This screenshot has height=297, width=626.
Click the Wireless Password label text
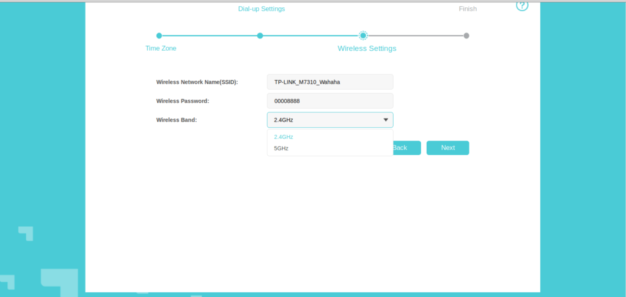click(x=183, y=101)
